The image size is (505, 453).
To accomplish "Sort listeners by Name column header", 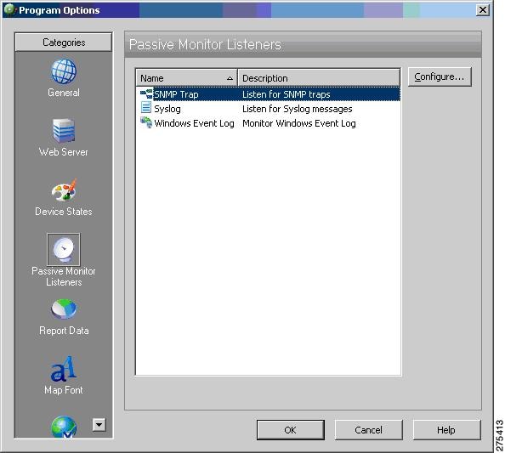I will click(186, 78).
